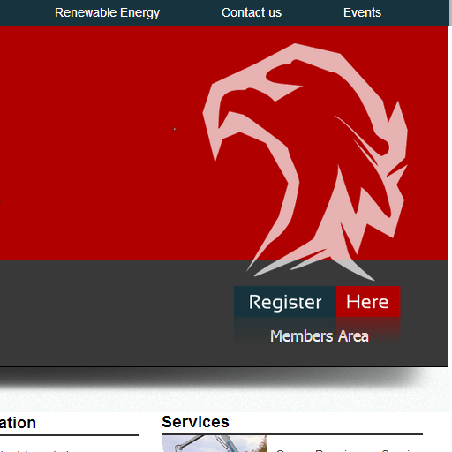Open the Renewable Energy menu item

[x=107, y=12]
